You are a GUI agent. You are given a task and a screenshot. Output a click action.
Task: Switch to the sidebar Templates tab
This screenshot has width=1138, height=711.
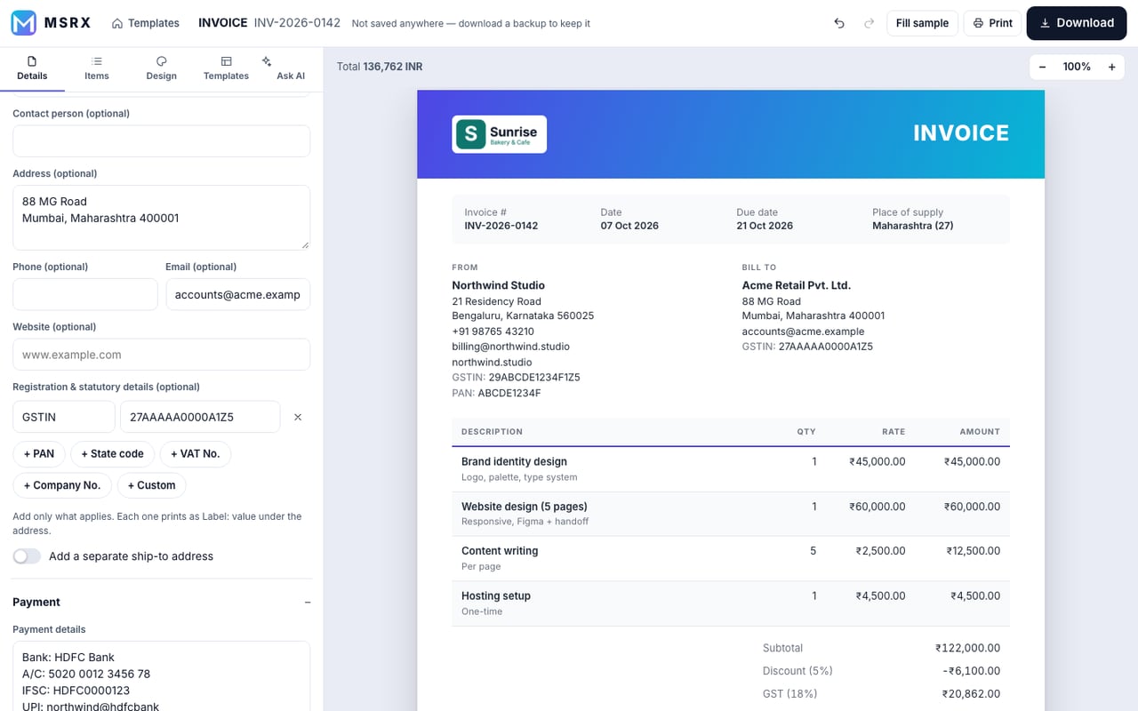226,68
